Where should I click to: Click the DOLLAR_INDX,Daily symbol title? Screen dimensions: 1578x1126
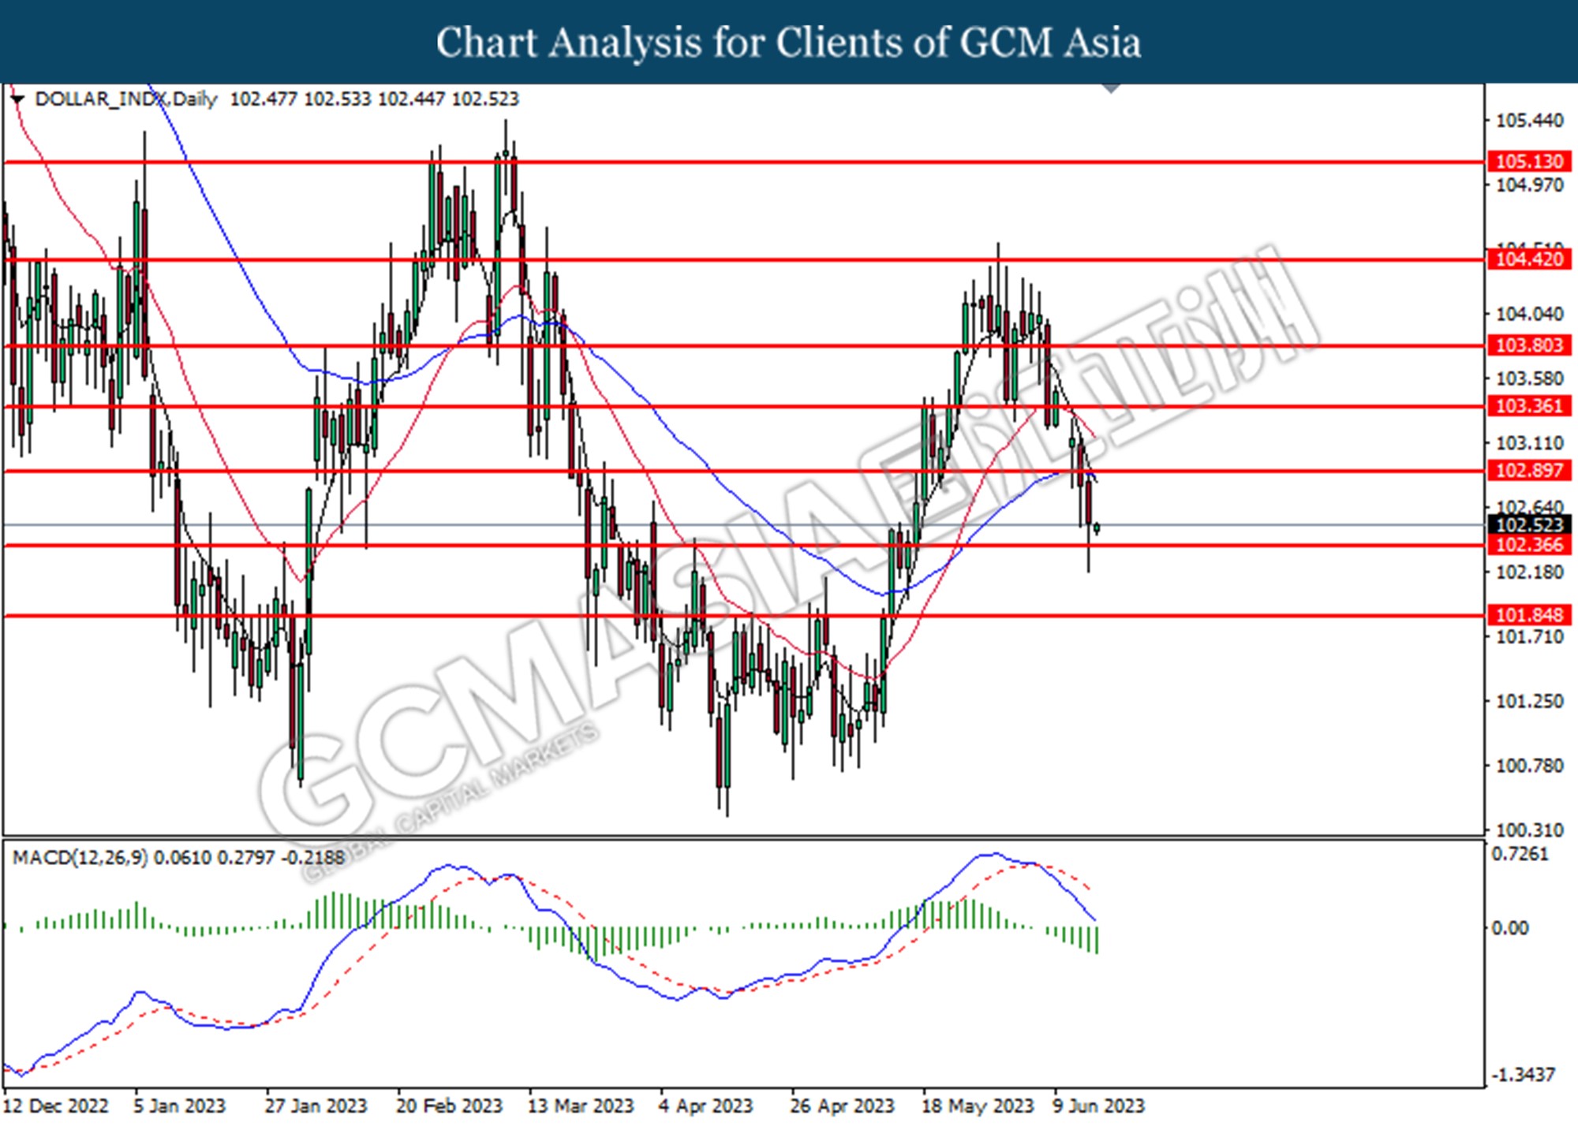126,99
